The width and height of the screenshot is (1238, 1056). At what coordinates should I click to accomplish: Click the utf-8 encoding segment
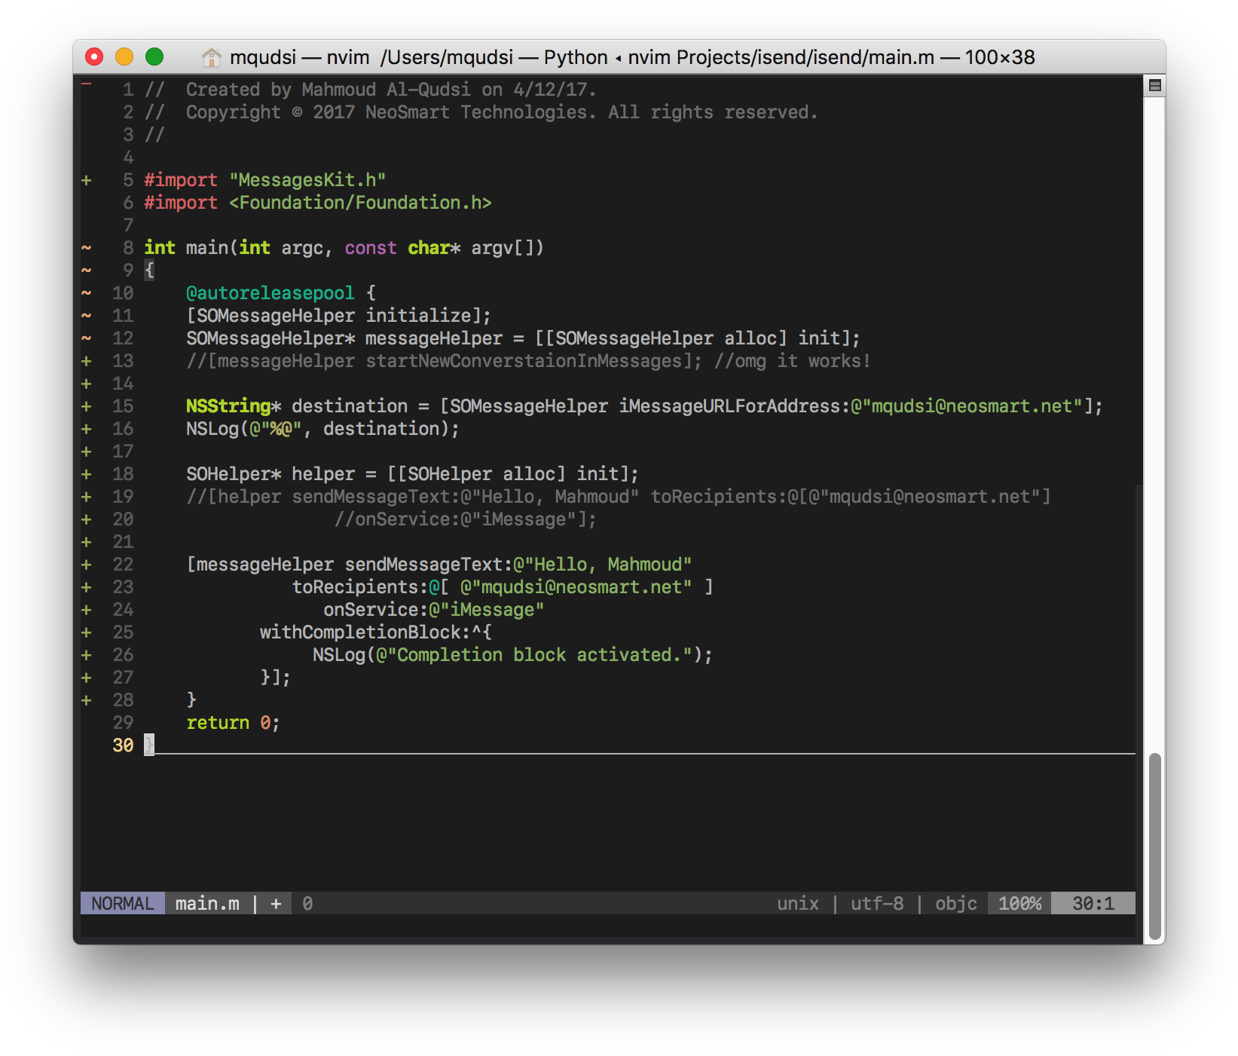pos(876,903)
